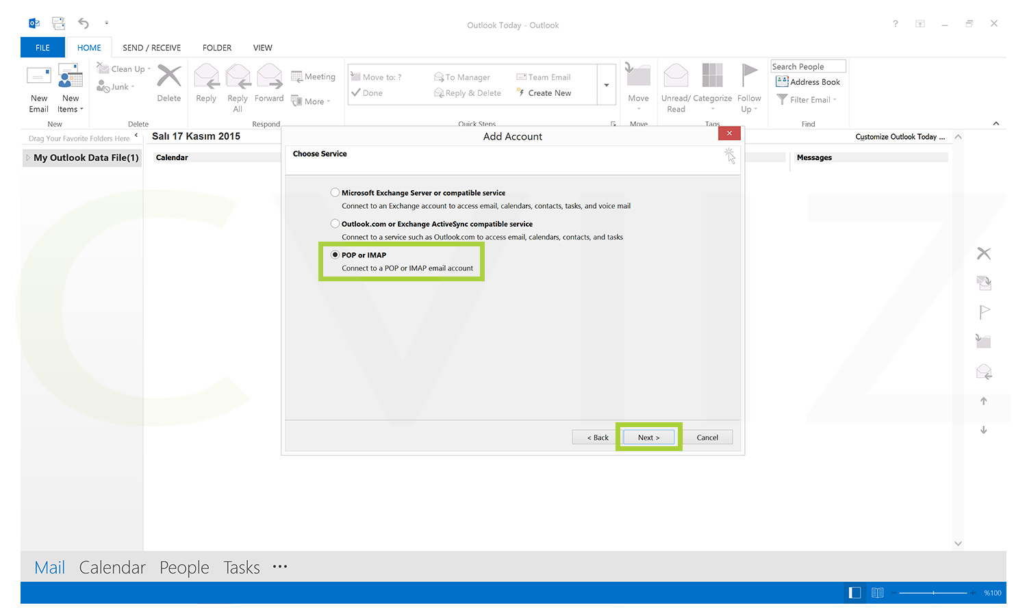Select Microsoft Exchange Server radio option

pos(335,192)
